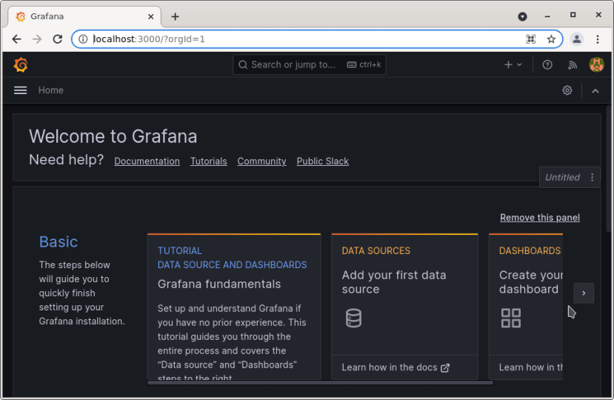Click the browser forward arrow
This screenshot has height=400, width=614.
click(37, 39)
